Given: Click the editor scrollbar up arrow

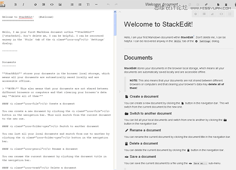Looking at the screenshot, I should coord(115,12).
